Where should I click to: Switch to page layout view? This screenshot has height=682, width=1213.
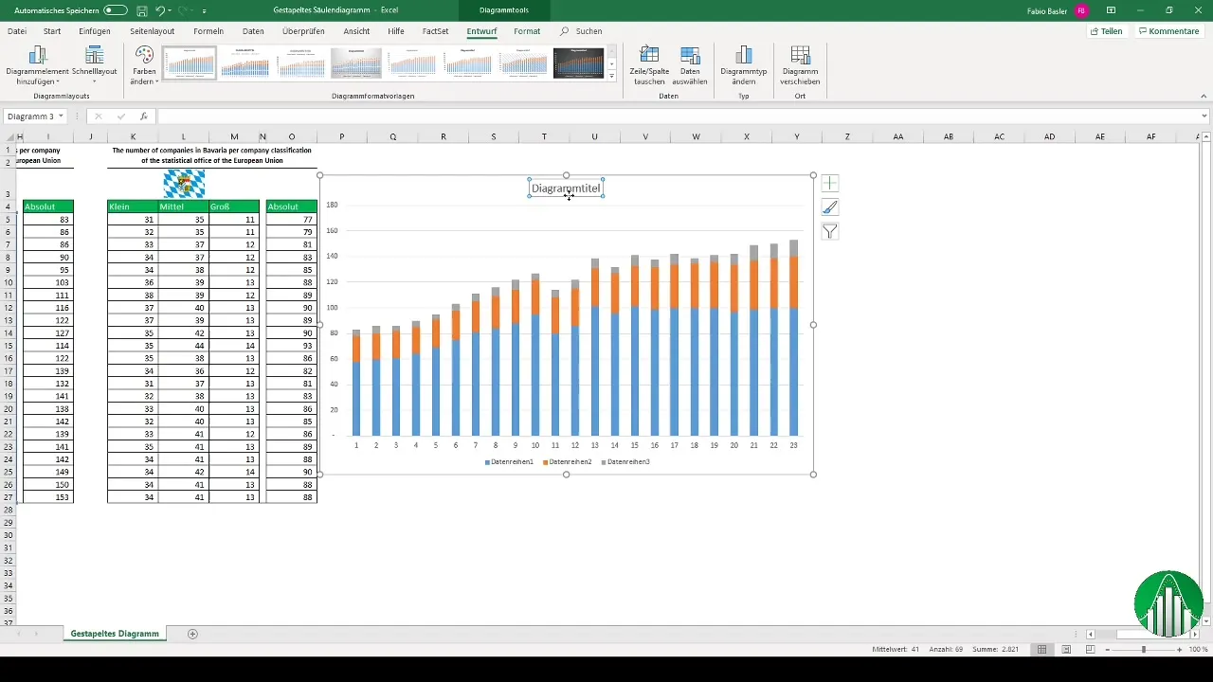pos(1066,650)
